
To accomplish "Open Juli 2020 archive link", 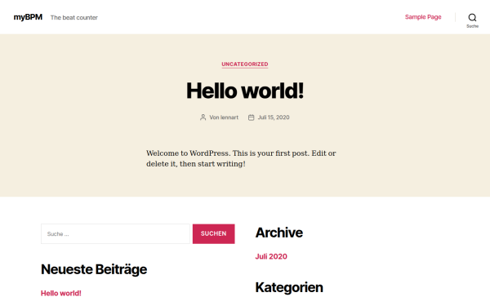I will coord(271,256).
